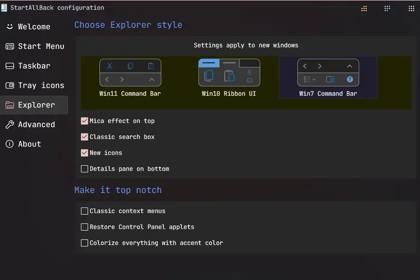Image resolution: width=420 pixels, height=280 pixels.
Task: Go to Taskbar settings
Action: click(x=34, y=66)
